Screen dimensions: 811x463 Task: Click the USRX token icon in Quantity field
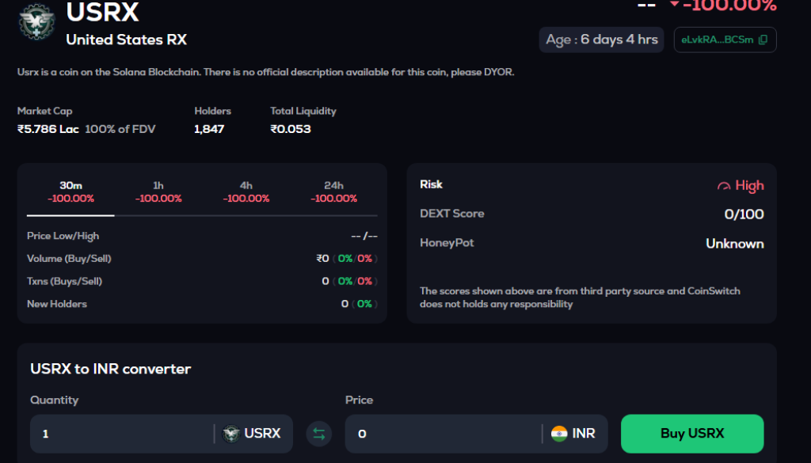[x=231, y=434]
